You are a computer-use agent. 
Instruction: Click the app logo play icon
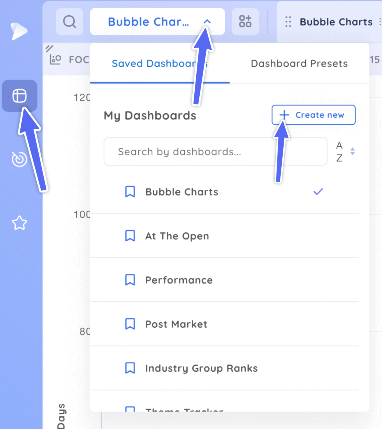(19, 31)
